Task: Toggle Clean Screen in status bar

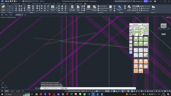Action: pyautogui.click(x=168, y=91)
